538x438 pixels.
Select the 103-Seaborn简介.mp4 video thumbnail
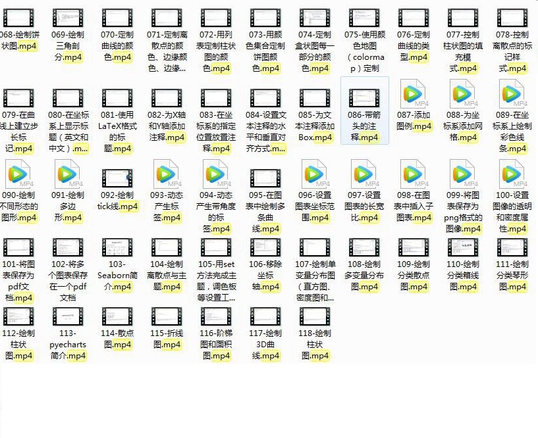pos(117,247)
